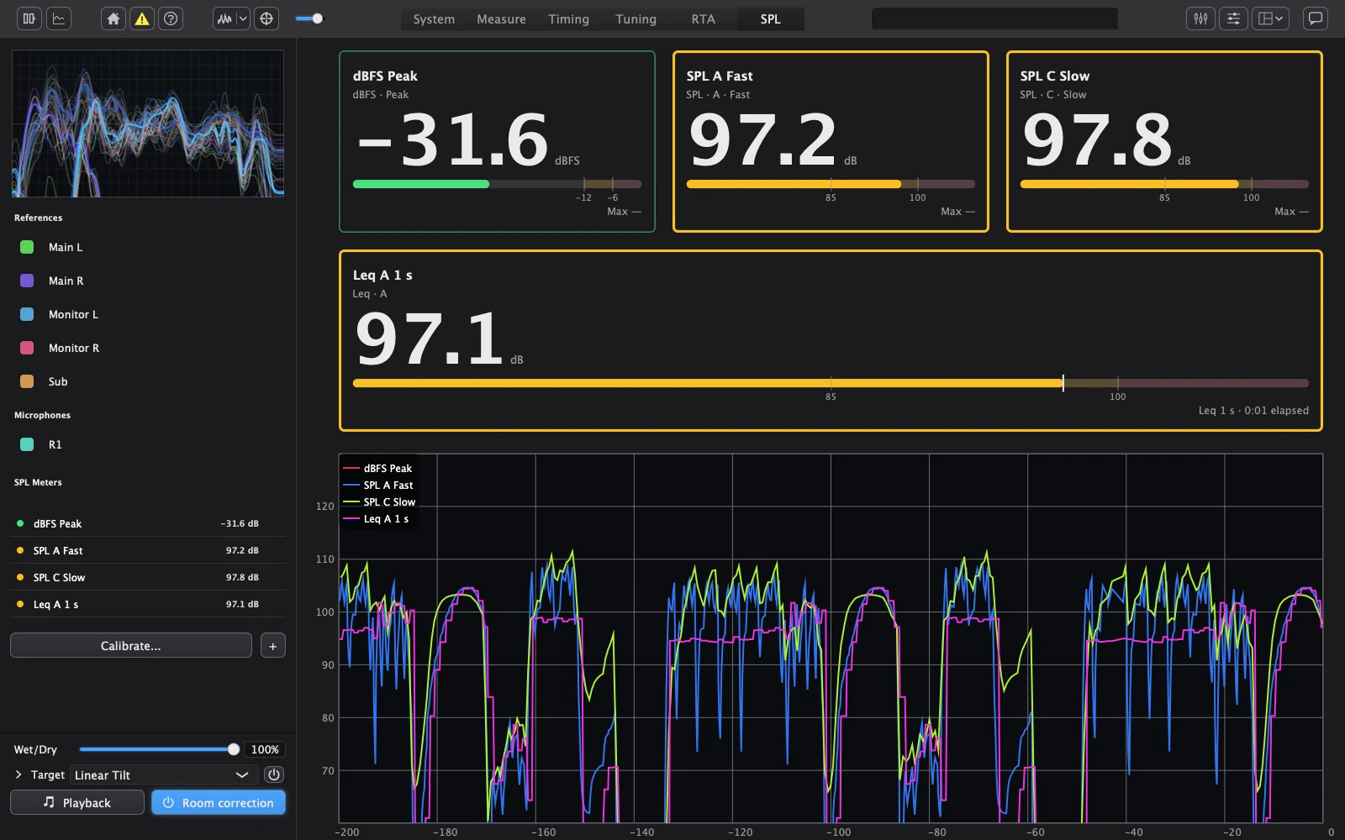The width and height of the screenshot is (1345, 840).
Task: Click the dBFS Peak legend entry in graph
Action: [378, 468]
